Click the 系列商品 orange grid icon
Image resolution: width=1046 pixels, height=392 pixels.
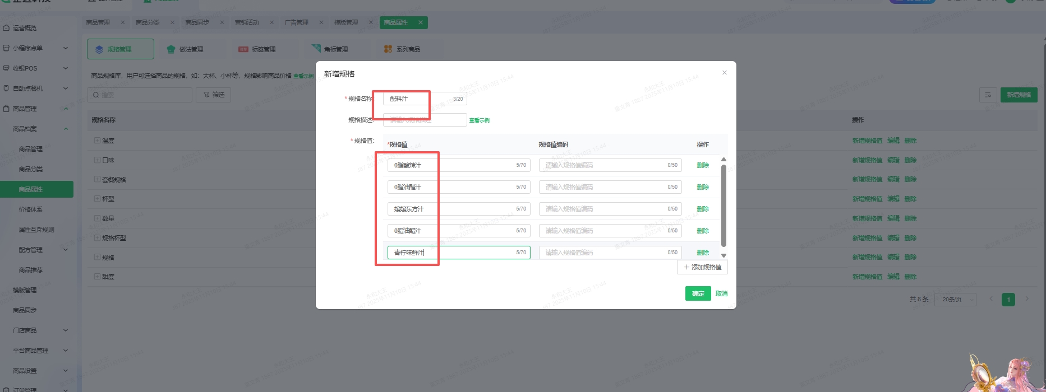pos(388,49)
